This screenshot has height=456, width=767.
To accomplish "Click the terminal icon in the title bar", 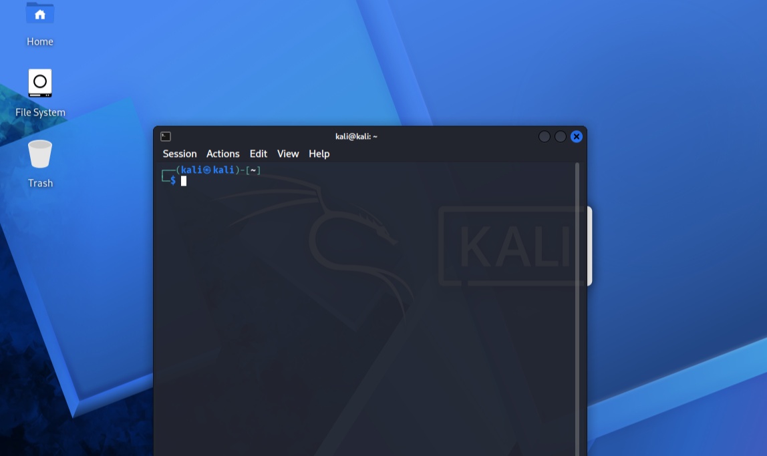I will click(x=166, y=136).
